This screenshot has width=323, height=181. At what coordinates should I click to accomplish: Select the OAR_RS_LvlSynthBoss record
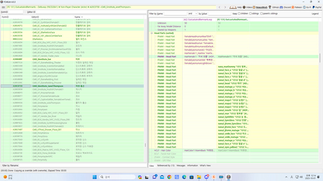(x=72, y=146)
